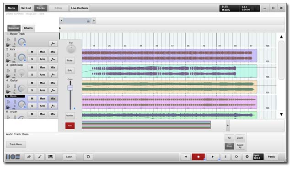Open automation curve for glitch loop track
The height and width of the screenshot is (169, 290).
pyautogui.click(x=53, y=75)
